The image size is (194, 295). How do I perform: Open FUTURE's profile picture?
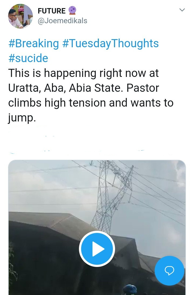pyautogui.click(x=20, y=16)
